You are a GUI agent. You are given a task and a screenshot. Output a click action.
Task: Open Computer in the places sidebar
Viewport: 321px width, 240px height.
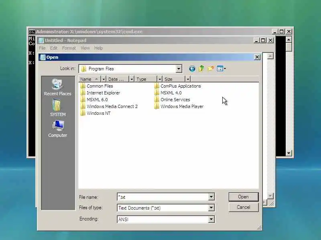pos(57,129)
